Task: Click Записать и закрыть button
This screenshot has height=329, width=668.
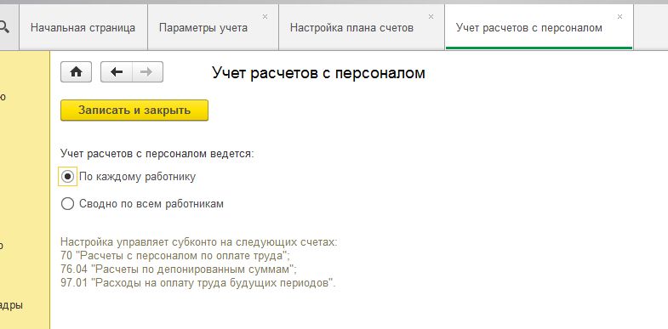Action: pos(134,111)
